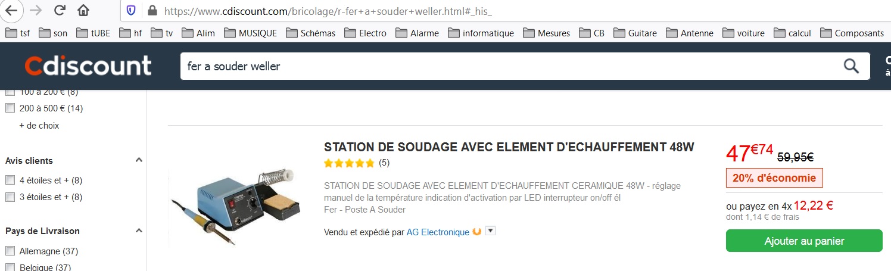The height and width of the screenshot is (271, 891).
Task: Enable the 4 étoiles et + filter
Action: coord(10,180)
